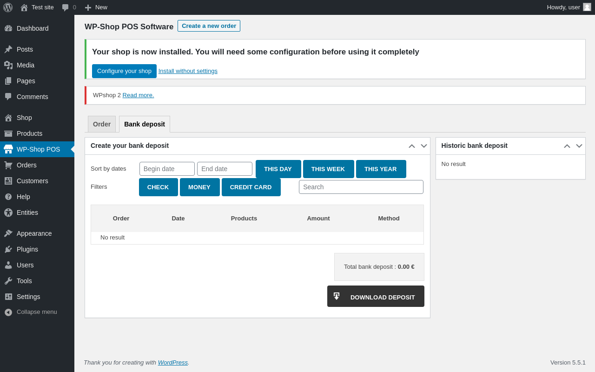Move Create your bank deposit panel up

(412, 146)
